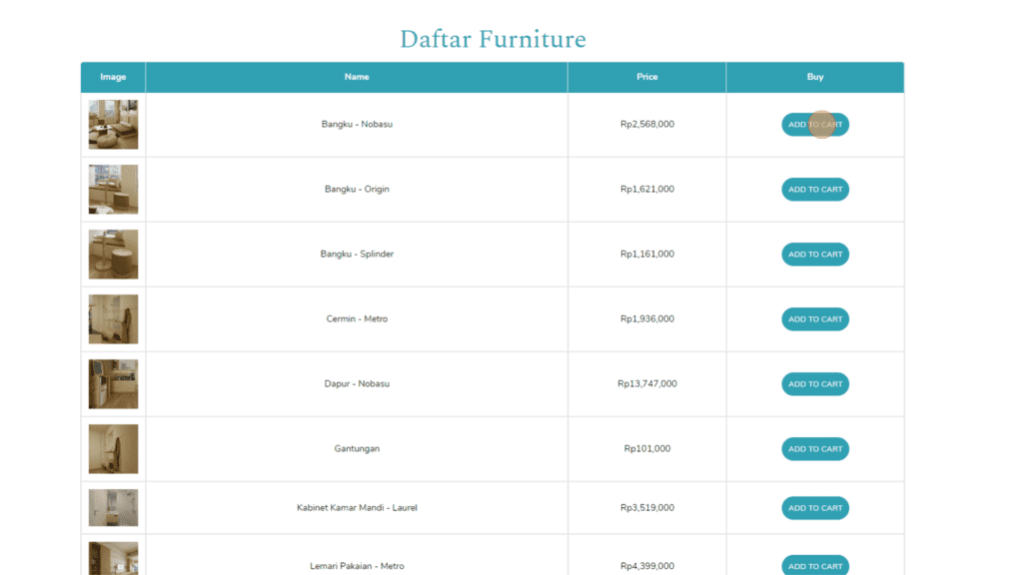1023x575 pixels.
Task: Add Dapur - Nobasu to cart
Action: click(814, 384)
